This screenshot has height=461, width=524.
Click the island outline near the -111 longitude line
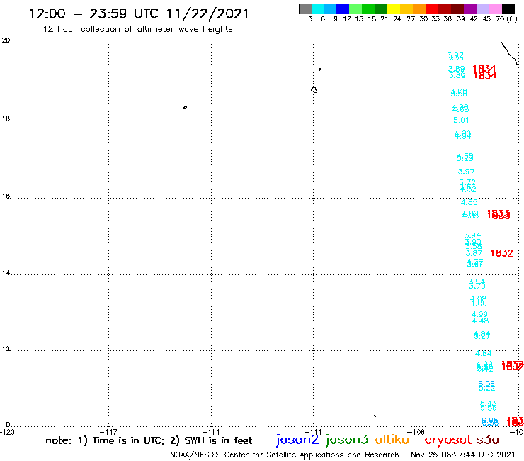pyautogui.click(x=314, y=89)
